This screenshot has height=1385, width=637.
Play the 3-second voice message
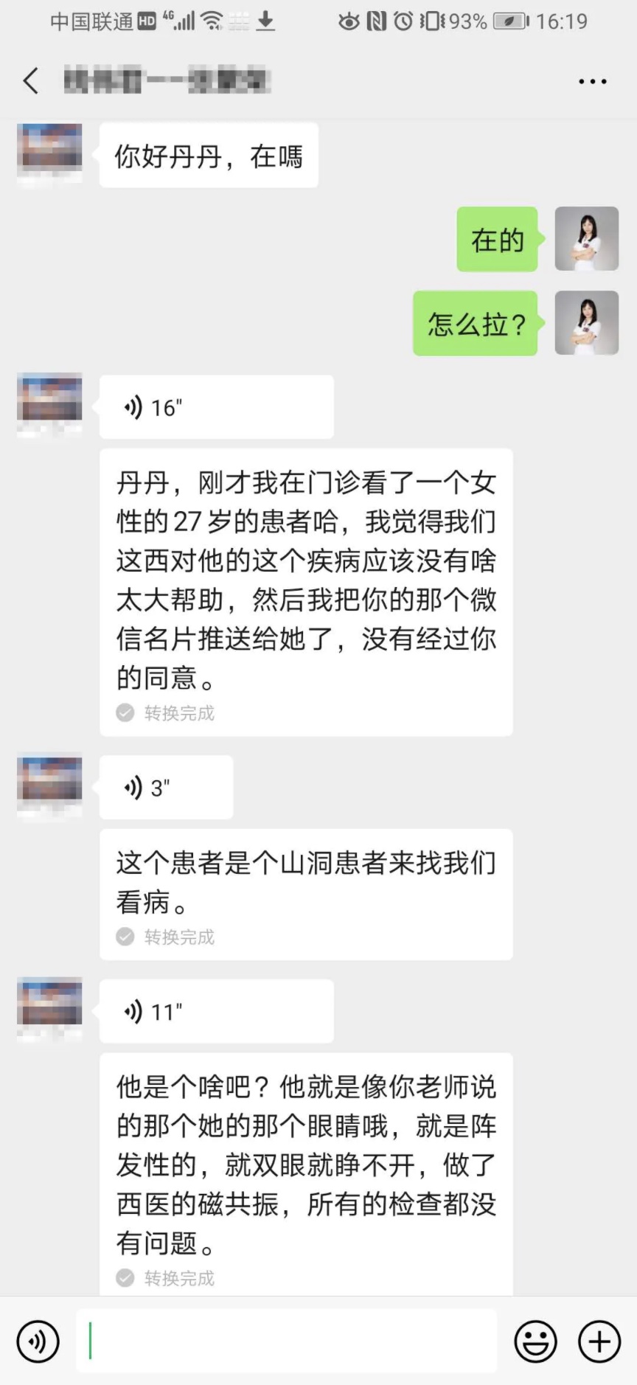click(x=167, y=788)
